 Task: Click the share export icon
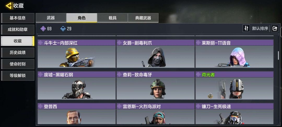tap(275, 28)
